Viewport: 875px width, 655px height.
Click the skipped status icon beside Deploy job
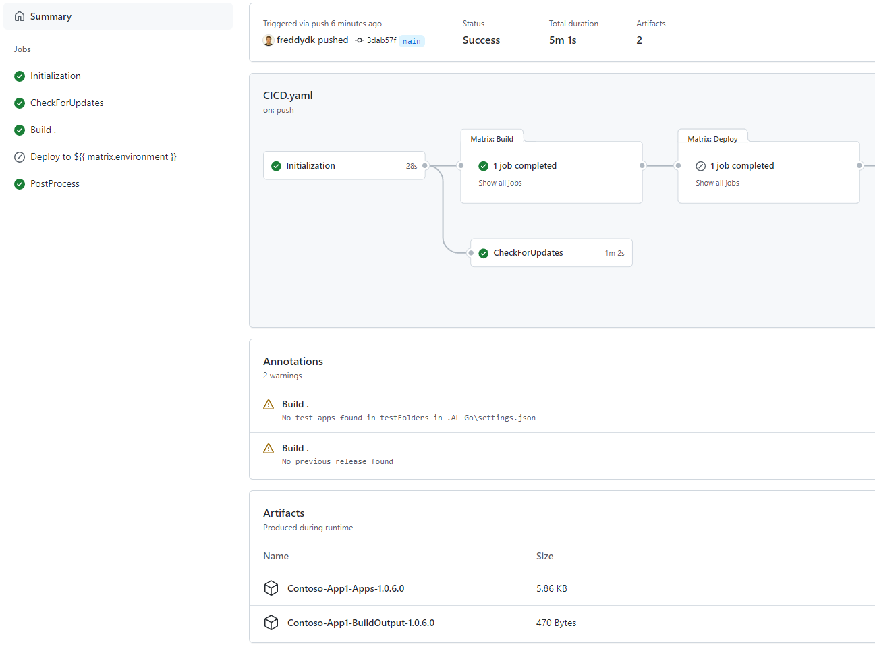click(x=19, y=156)
